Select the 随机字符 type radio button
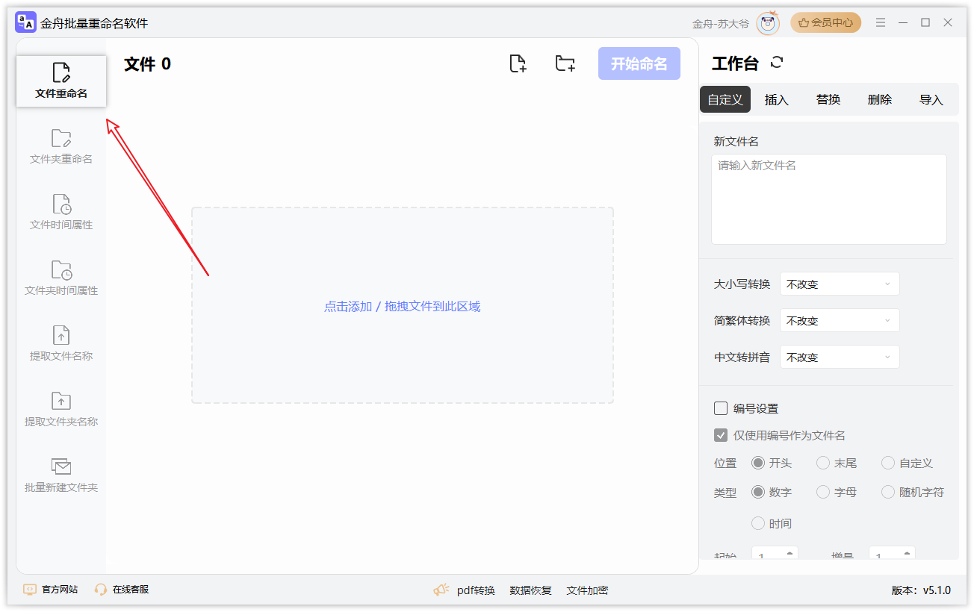The image size is (974, 612). (x=888, y=492)
